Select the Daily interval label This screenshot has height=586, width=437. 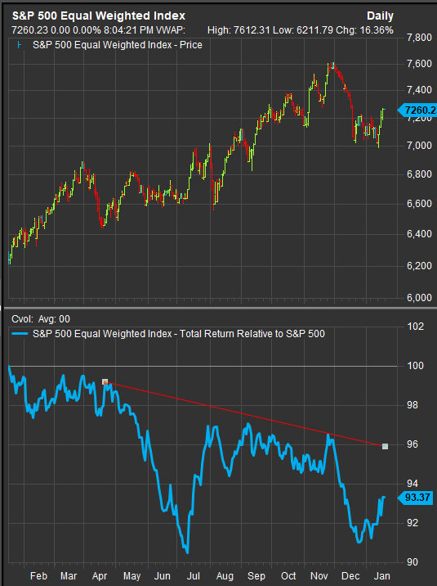380,16
